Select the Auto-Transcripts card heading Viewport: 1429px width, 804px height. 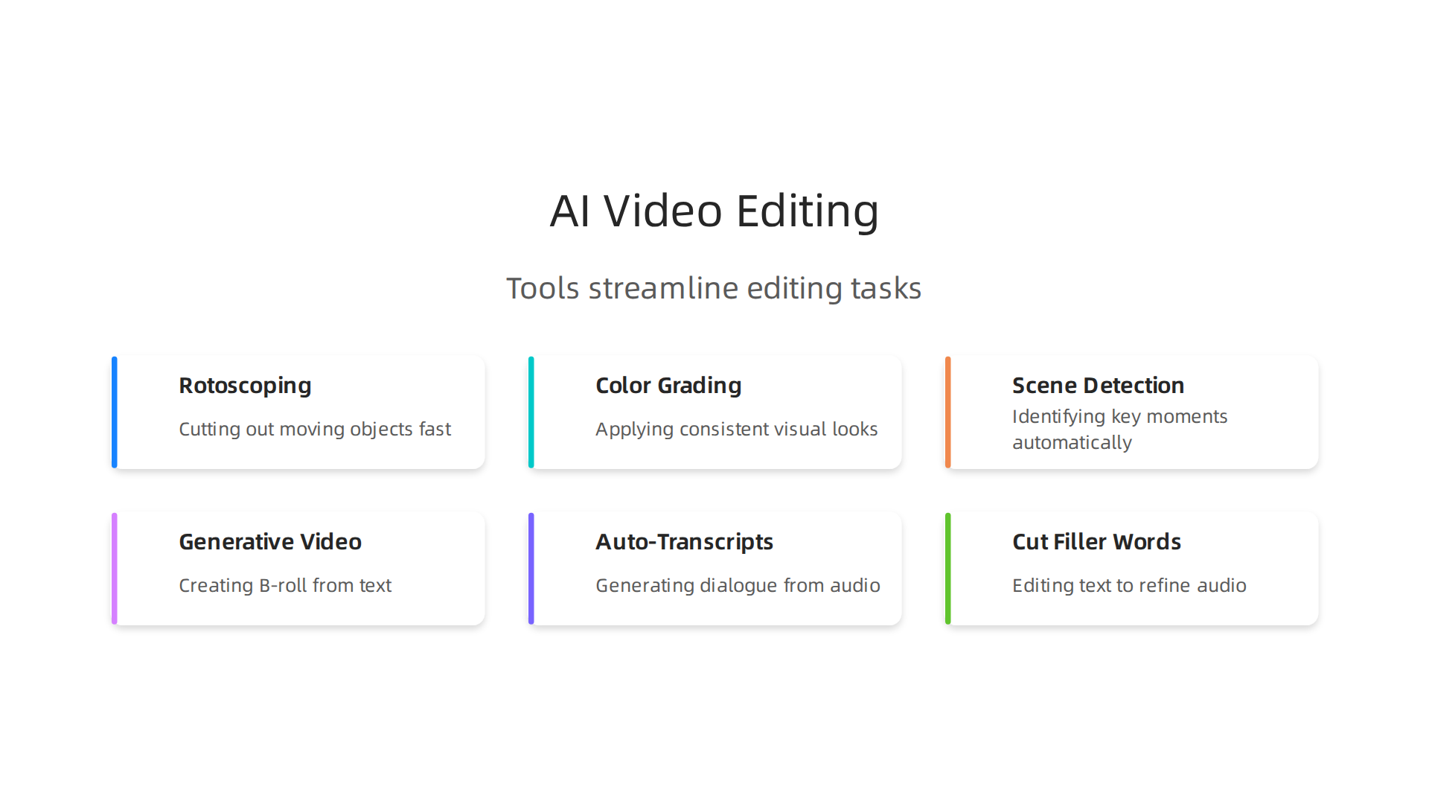tap(684, 542)
